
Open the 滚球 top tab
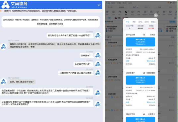pyautogui.click(x=113, y=3)
